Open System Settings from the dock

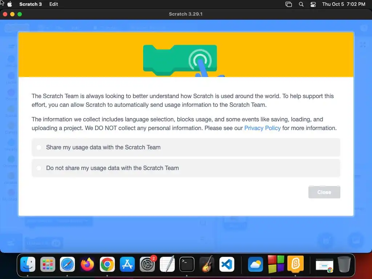pos(147,264)
